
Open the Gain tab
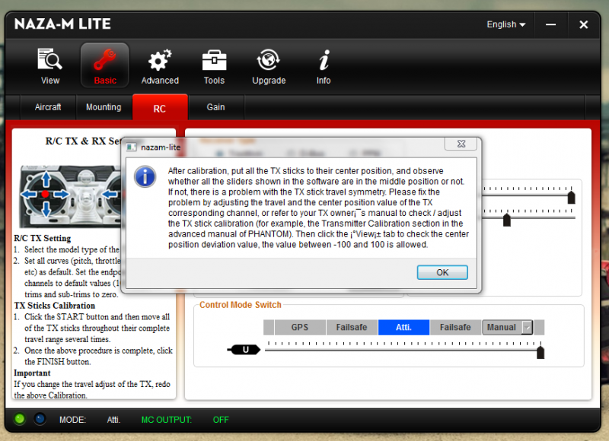click(x=216, y=107)
